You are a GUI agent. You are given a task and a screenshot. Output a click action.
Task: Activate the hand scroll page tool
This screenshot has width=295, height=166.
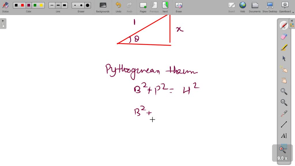coord(284,80)
